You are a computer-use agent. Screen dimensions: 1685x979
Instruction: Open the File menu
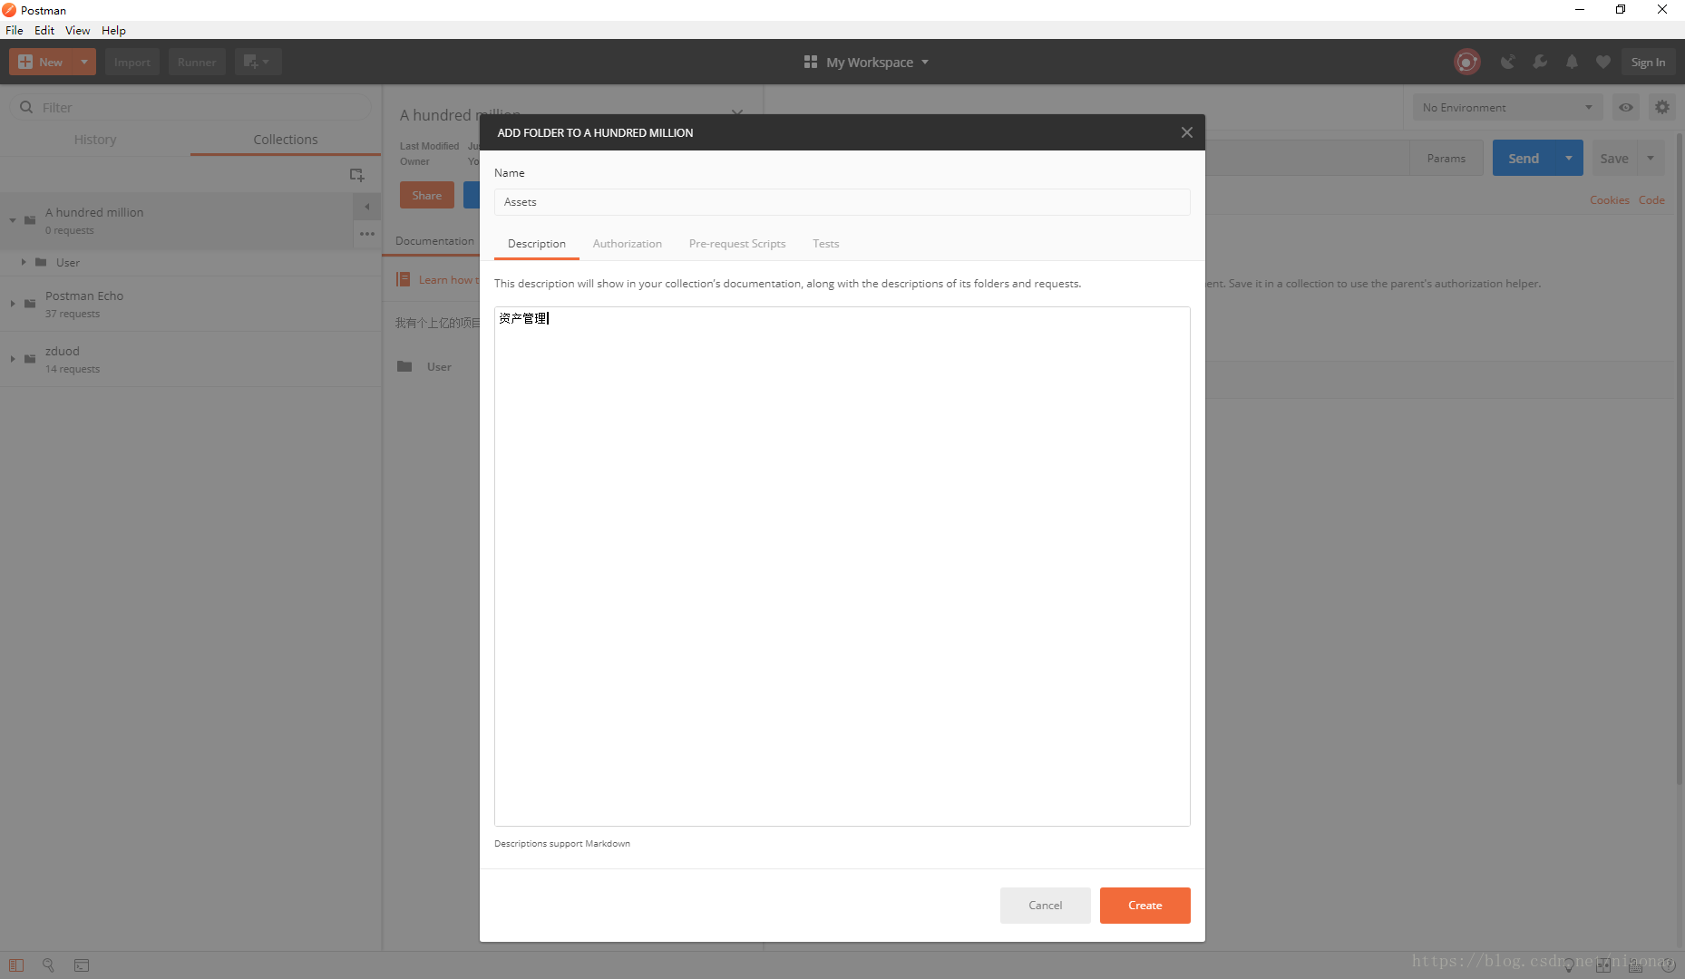[15, 30]
